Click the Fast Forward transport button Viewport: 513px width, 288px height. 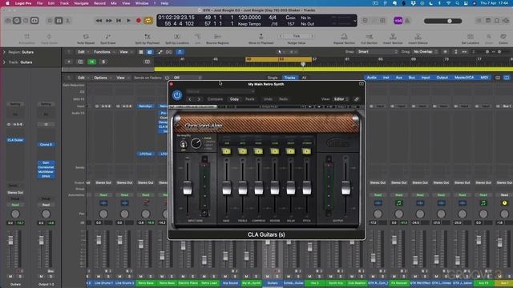(x=109, y=21)
